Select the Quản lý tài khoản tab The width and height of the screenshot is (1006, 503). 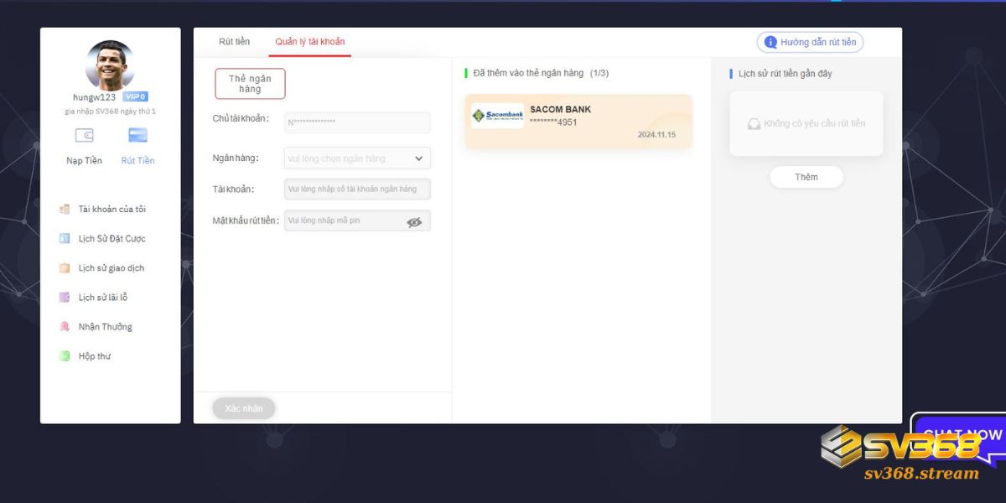[310, 41]
